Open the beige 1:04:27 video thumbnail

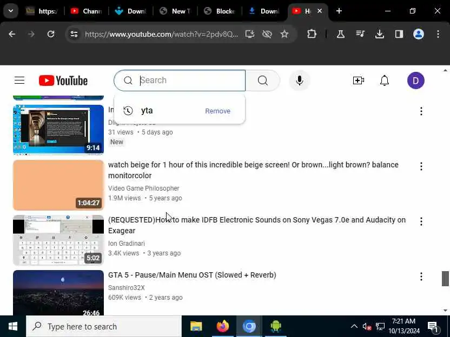[58, 185]
